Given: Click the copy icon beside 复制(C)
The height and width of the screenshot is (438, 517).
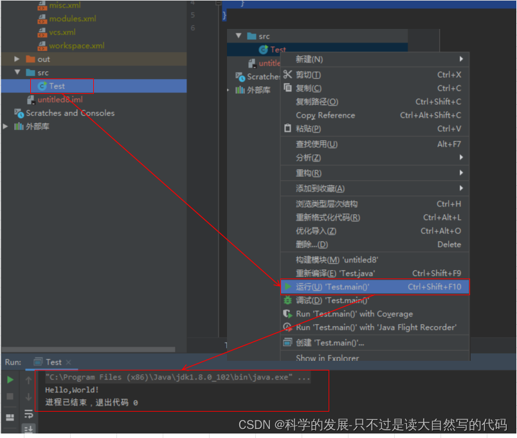Looking at the screenshot, I should click(x=287, y=87).
